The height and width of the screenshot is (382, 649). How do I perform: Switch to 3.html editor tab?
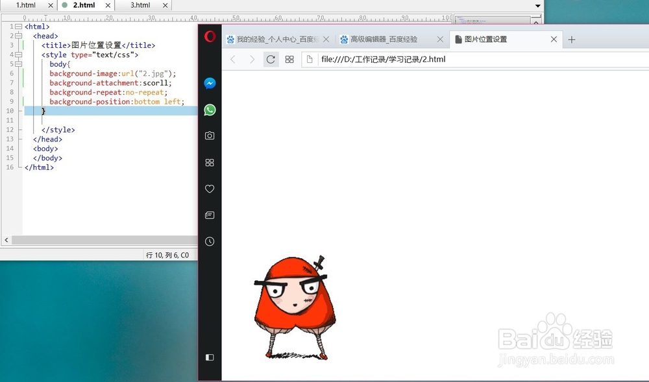pos(140,5)
